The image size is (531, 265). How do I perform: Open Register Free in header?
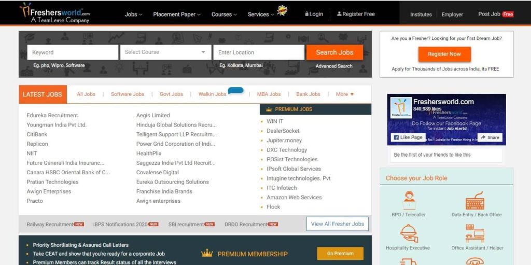pos(356,14)
